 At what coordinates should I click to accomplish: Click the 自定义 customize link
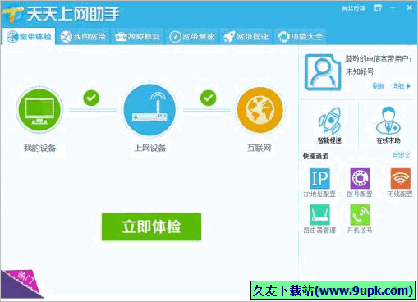(x=401, y=156)
